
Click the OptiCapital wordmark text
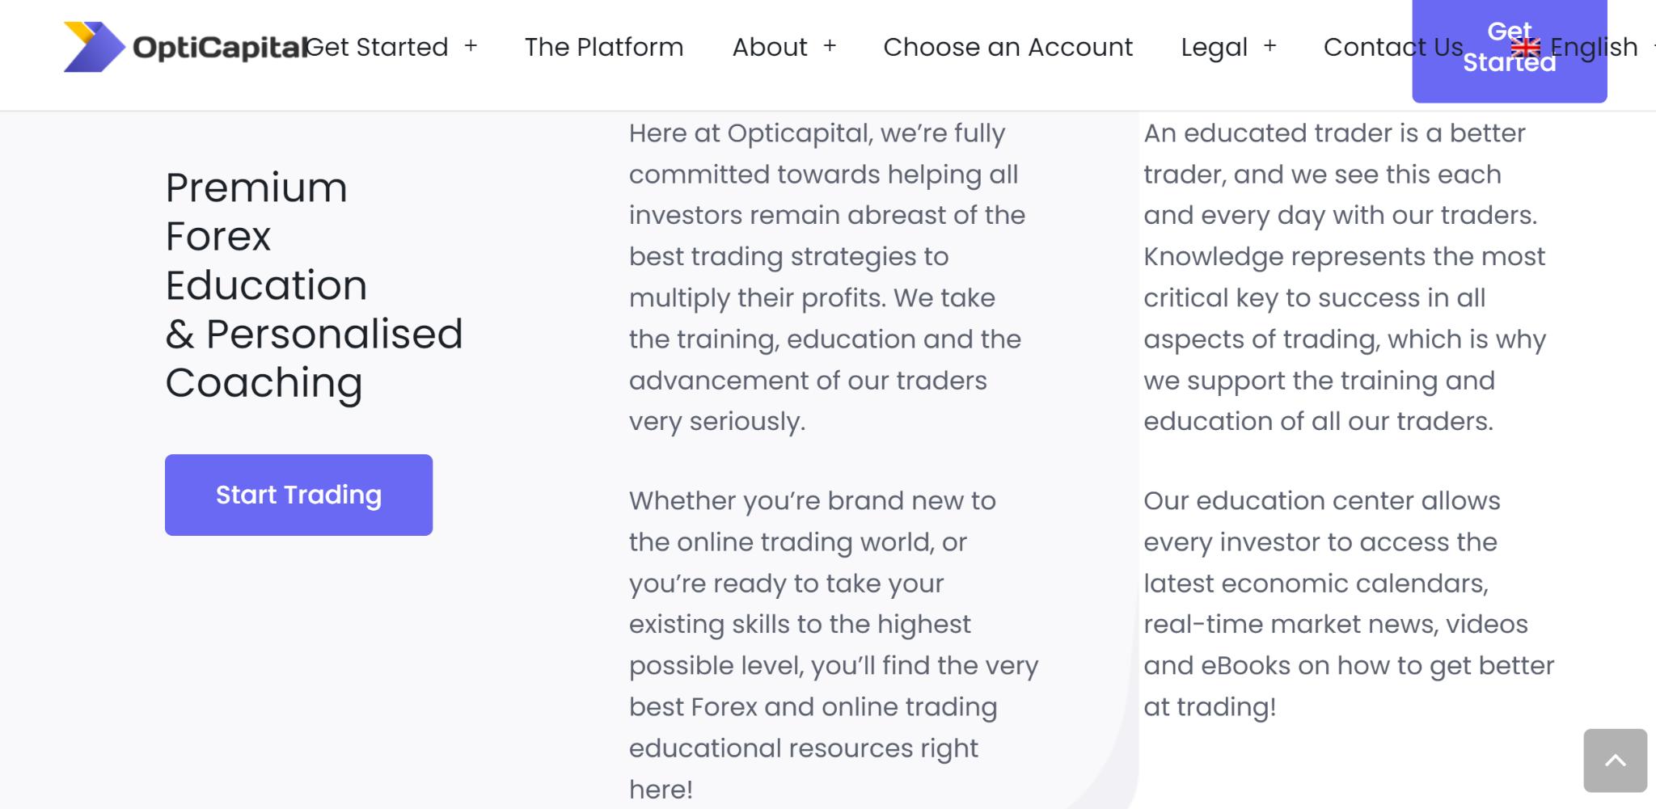218,48
